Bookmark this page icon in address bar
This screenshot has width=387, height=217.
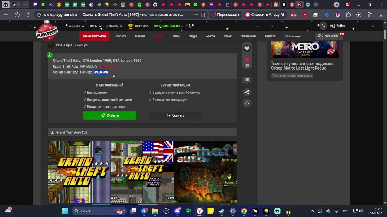[203, 14]
